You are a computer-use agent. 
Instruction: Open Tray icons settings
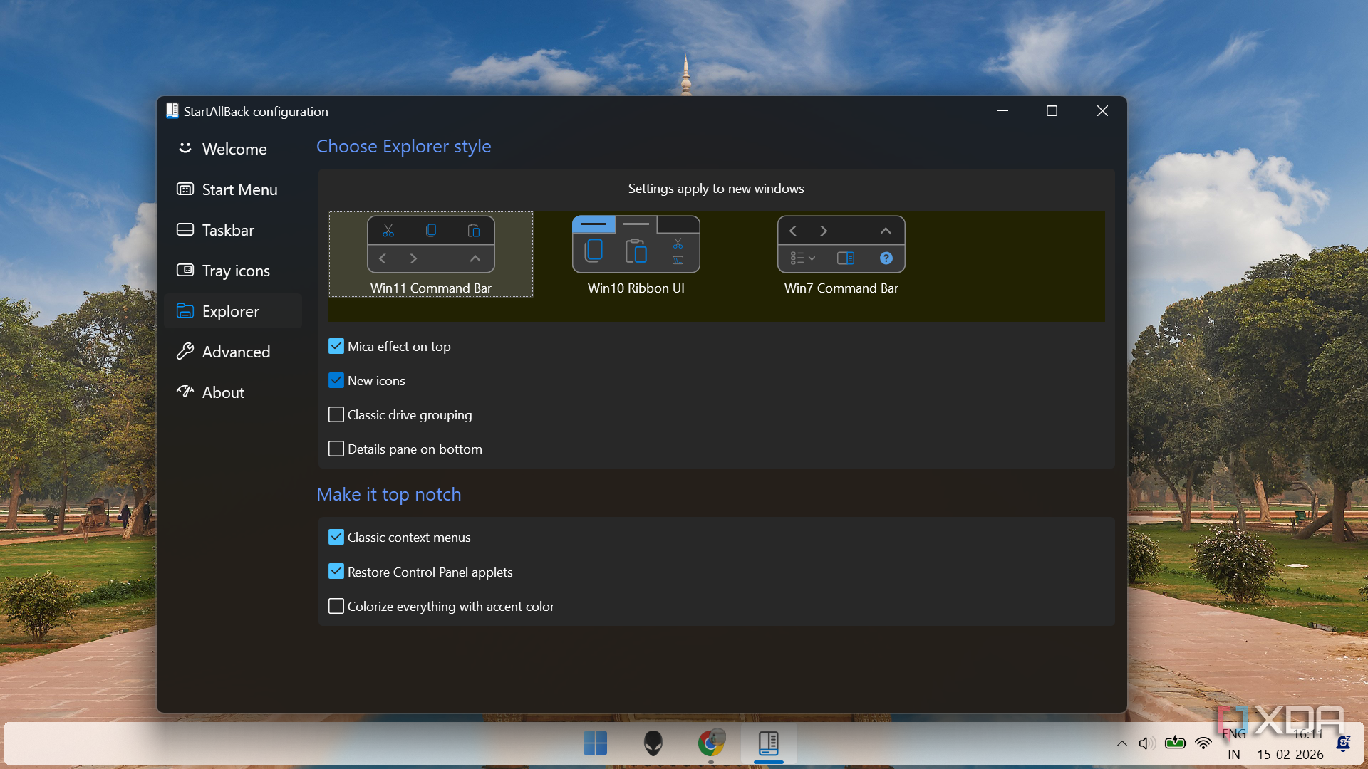(233, 271)
